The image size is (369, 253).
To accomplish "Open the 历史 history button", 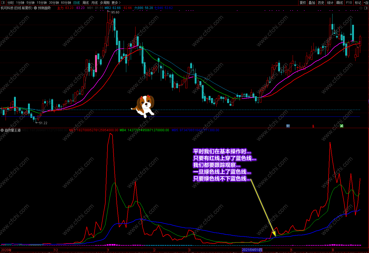I will [x=321, y=3].
